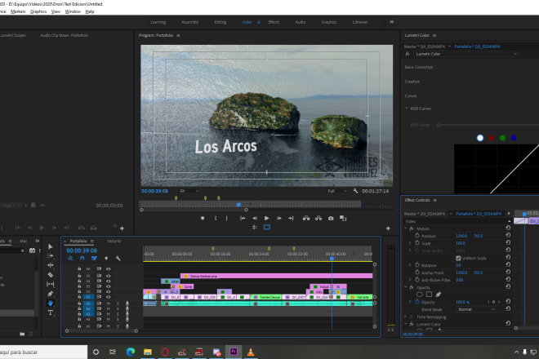Expand Basic Correction section
539x359 pixels.
point(419,67)
